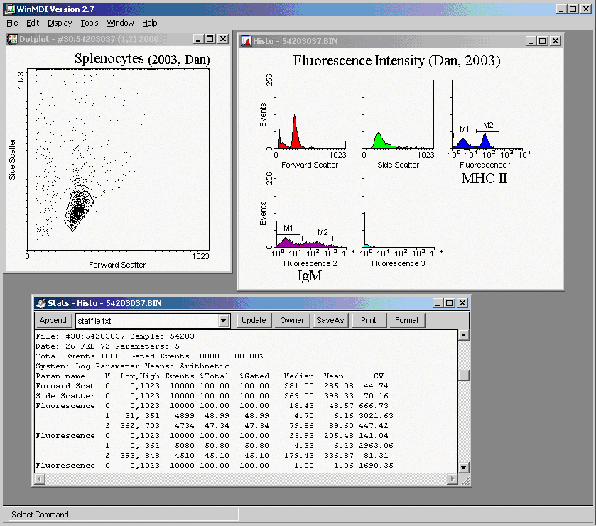Click the polygon gate in the Dotplot
This screenshot has width=596, height=526.
click(77, 210)
